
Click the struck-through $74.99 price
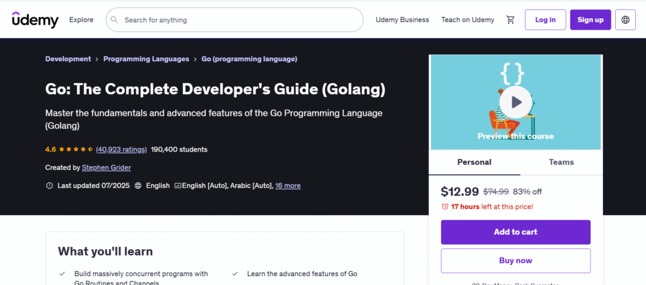(x=496, y=192)
